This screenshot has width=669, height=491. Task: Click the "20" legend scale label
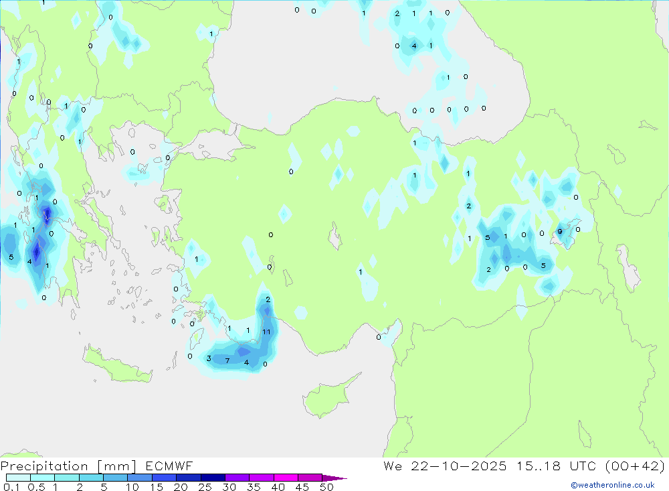(181, 487)
